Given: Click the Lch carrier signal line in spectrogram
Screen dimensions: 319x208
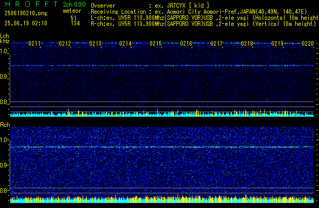Looking at the screenshot, I should click(x=162, y=66).
